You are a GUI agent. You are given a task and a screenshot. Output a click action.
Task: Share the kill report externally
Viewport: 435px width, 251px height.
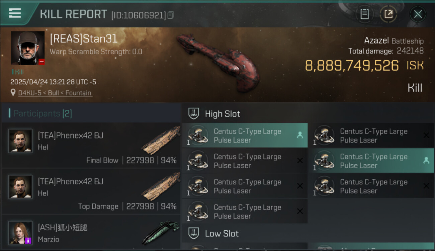tap(388, 14)
